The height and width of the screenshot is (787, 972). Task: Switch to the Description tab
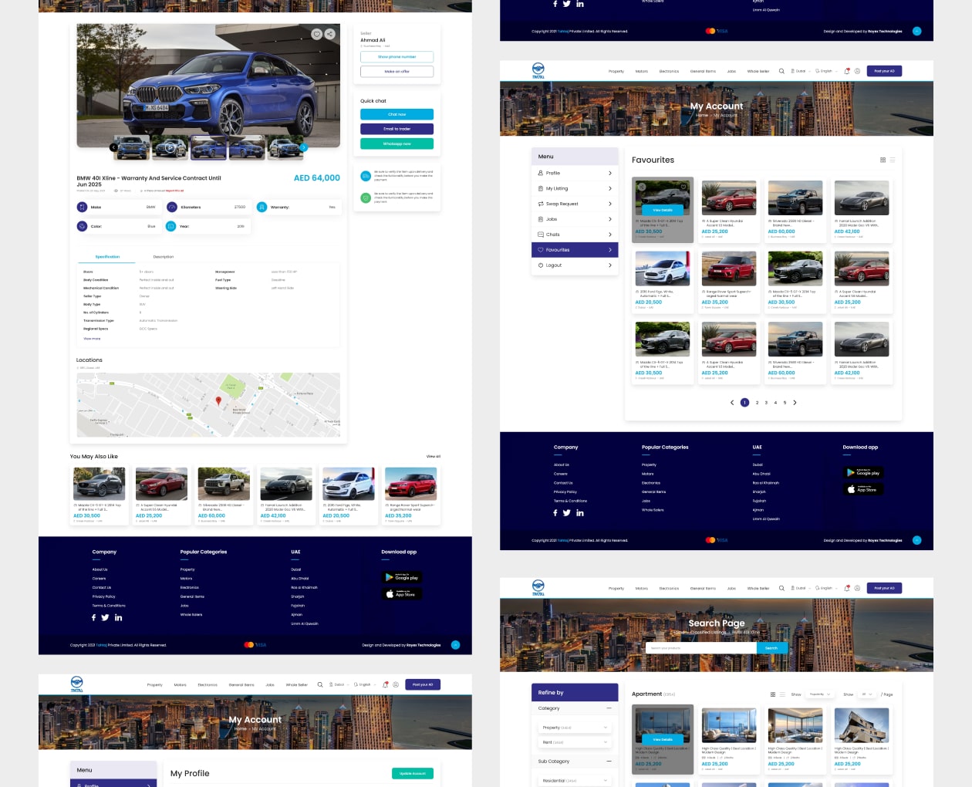(164, 257)
